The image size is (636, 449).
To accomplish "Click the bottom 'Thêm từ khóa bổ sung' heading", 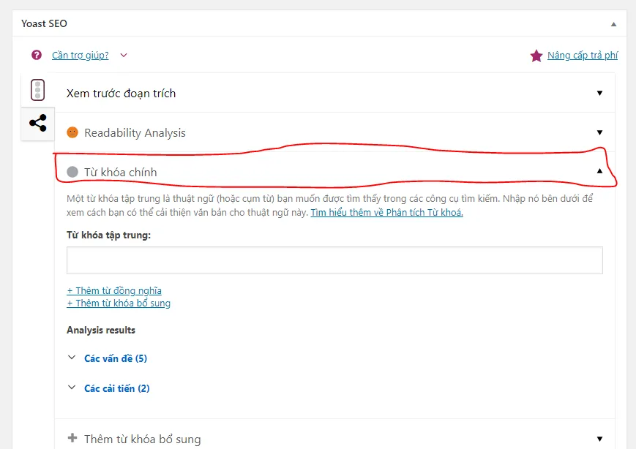I will [x=143, y=439].
